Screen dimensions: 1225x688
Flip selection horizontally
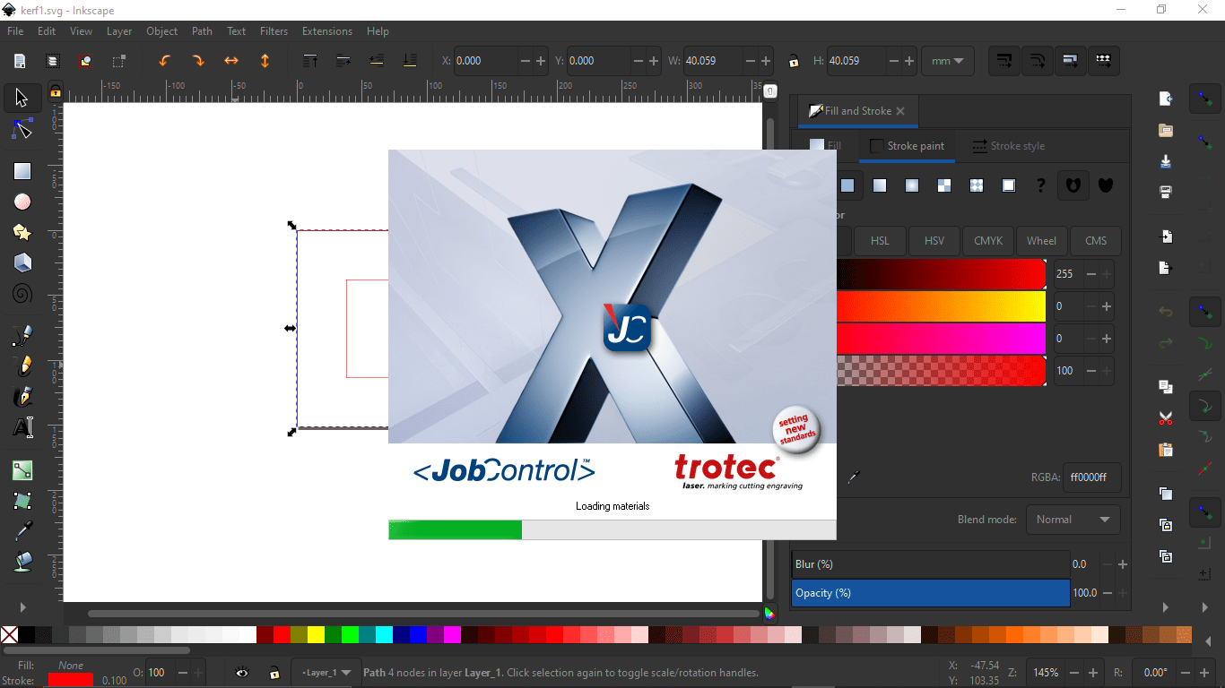pyautogui.click(x=231, y=61)
